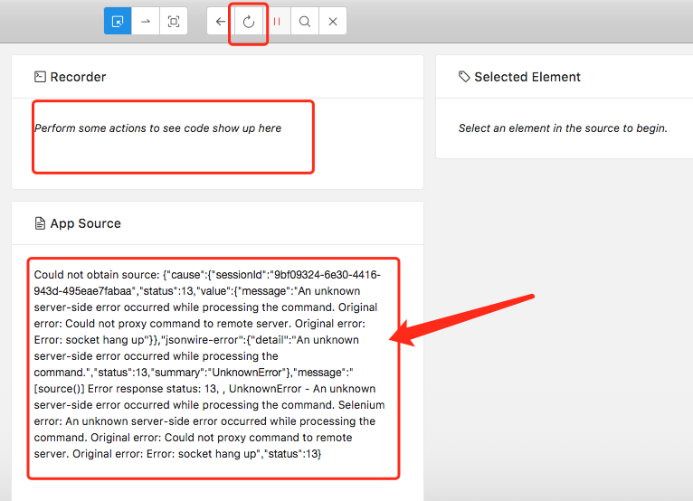693x501 pixels.
Task: Switch to Swipe By Coordinates mode
Action: [x=146, y=21]
